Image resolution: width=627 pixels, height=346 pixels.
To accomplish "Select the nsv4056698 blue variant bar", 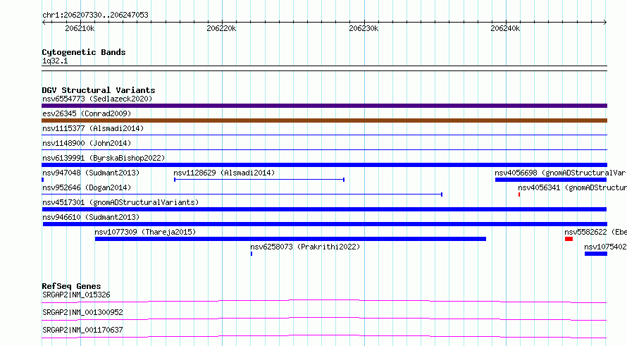I will (x=551, y=180).
